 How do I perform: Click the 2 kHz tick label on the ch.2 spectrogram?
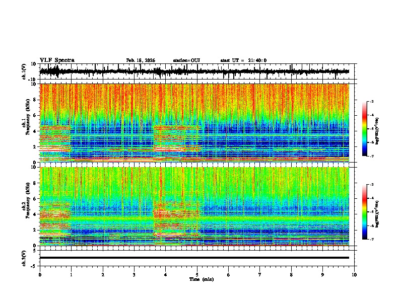coord(35,230)
